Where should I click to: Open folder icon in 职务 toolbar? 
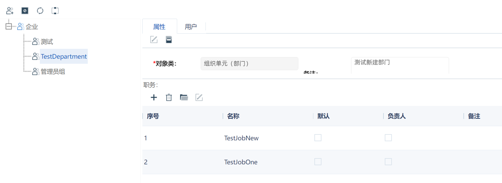tap(184, 97)
